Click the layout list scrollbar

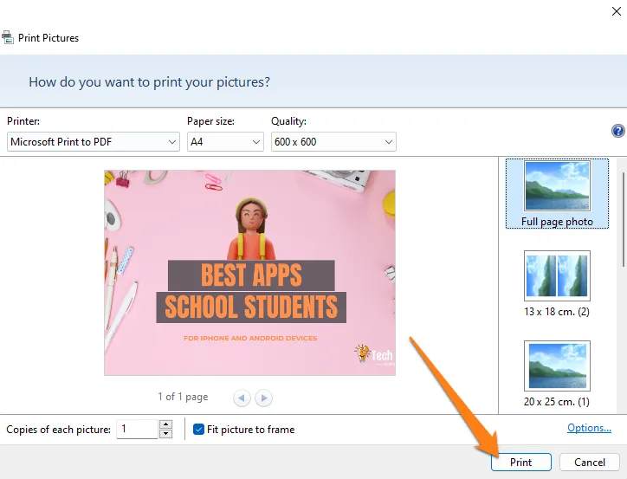623,219
